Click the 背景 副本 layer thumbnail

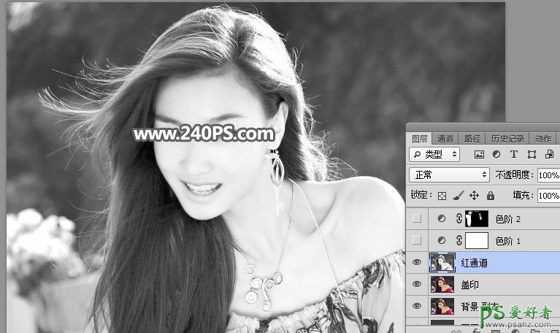(442, 306)
